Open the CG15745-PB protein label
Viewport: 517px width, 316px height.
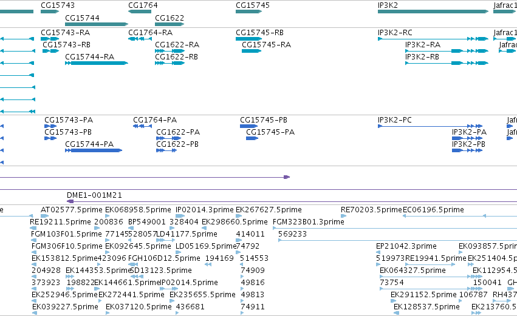(264, 120)
